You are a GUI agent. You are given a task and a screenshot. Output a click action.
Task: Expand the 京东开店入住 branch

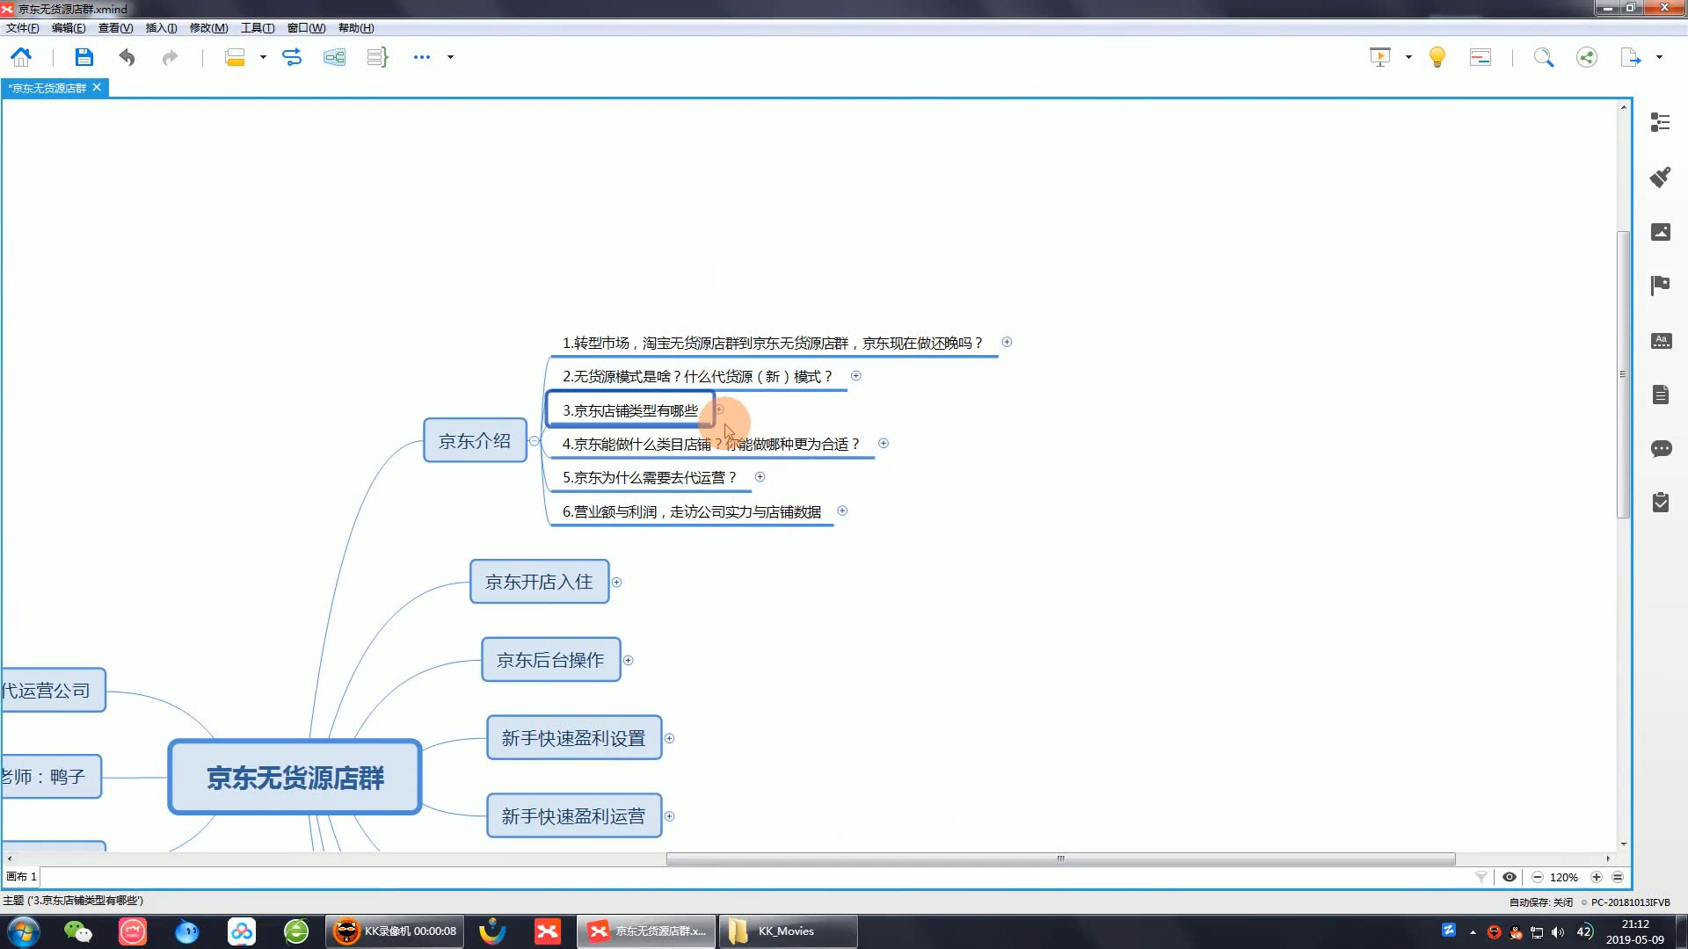click(616, 583)
